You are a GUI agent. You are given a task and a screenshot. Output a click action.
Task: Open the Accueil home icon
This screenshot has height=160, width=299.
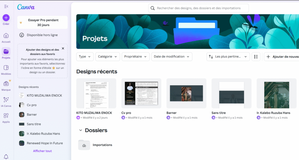point(6,36)
